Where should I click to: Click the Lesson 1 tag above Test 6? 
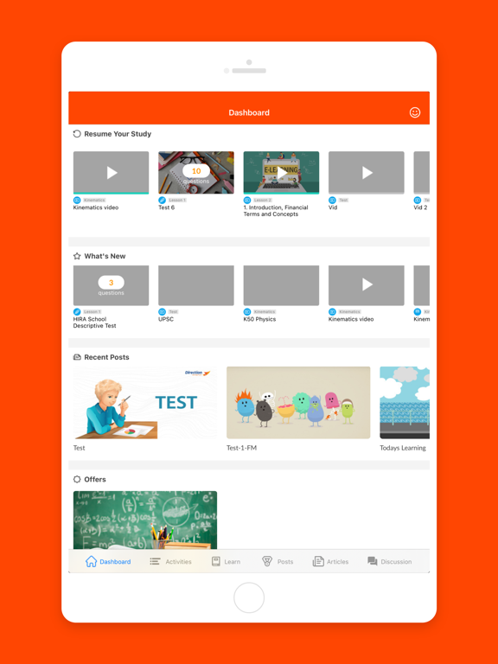[177, 200]
